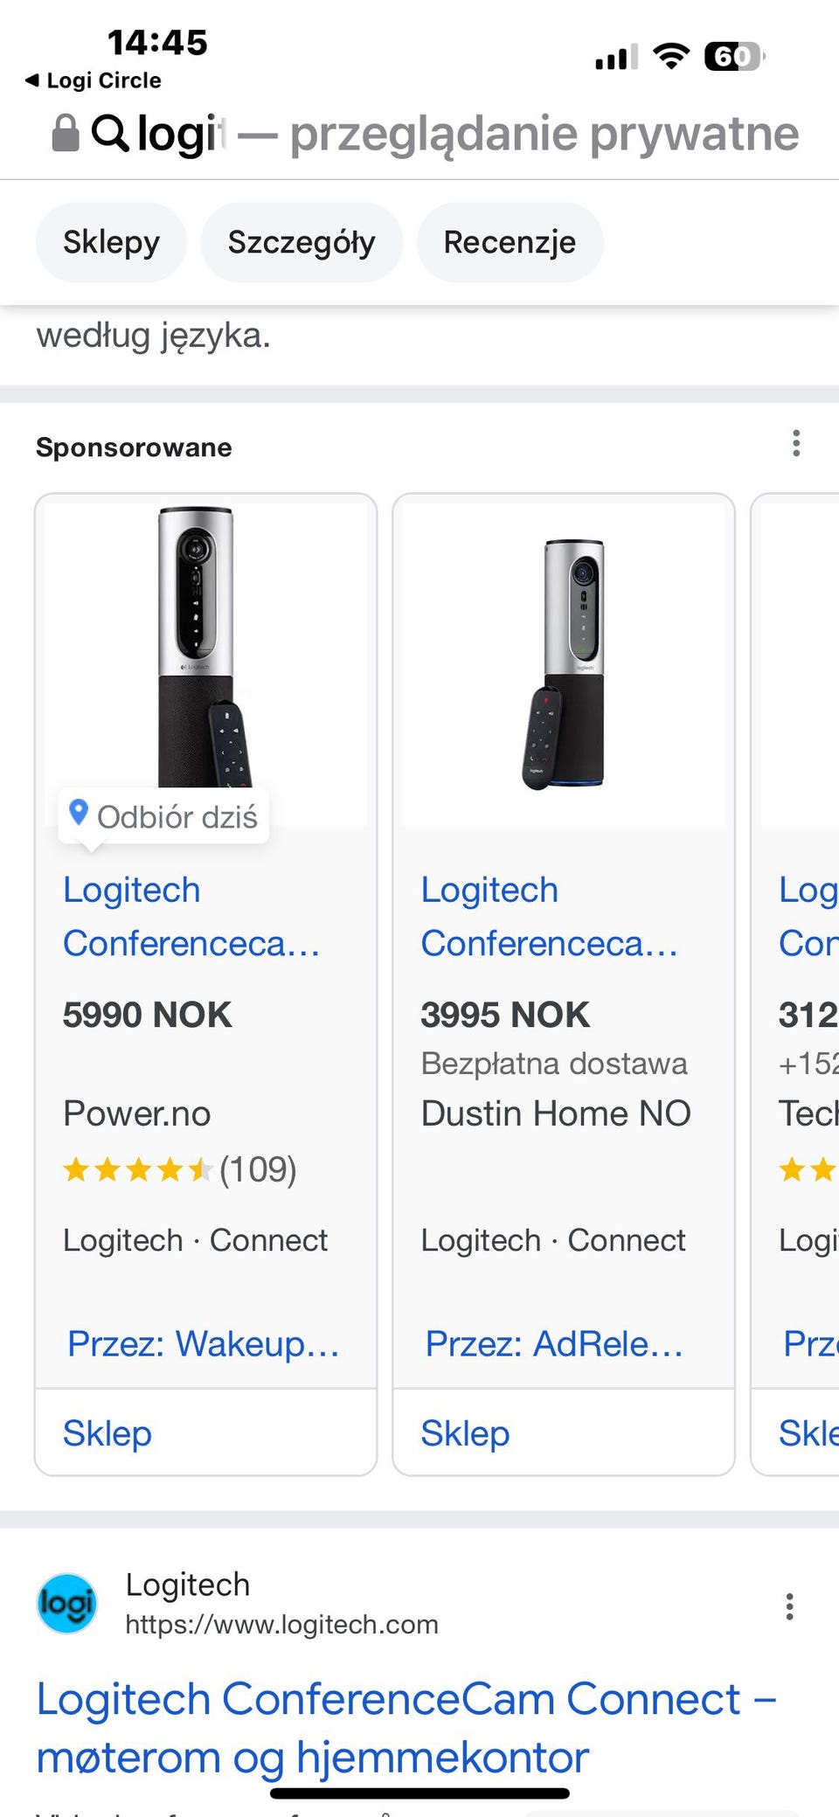Image resolution: width=839 pixels, height=1817 pixels.
Task: Tap the back arrow to Logi Circle
Action: 33,80
